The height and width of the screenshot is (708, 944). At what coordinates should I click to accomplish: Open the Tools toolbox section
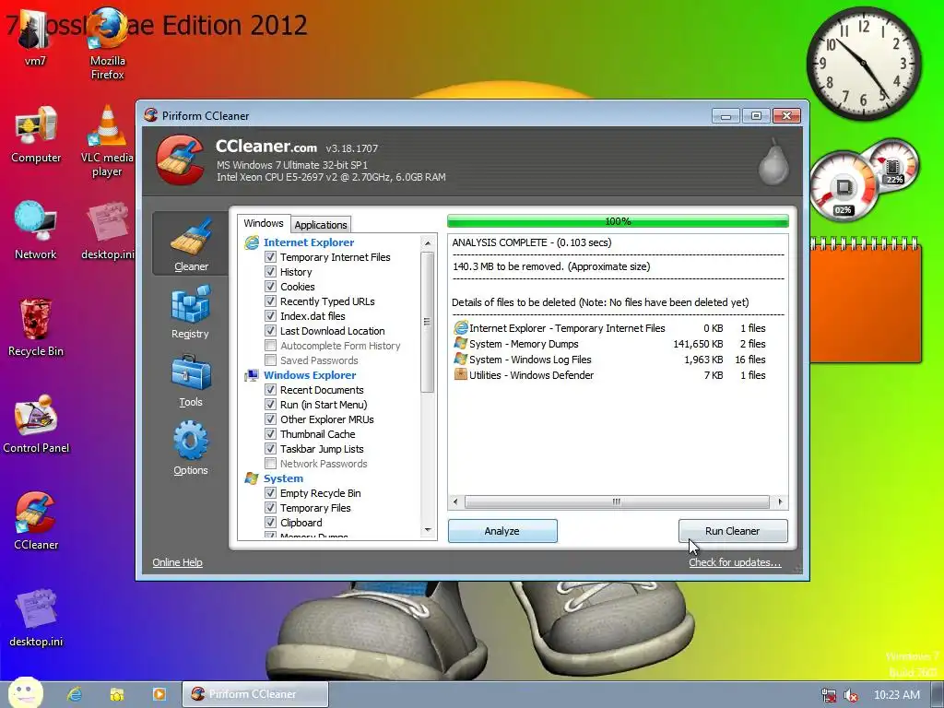[190, 381]
